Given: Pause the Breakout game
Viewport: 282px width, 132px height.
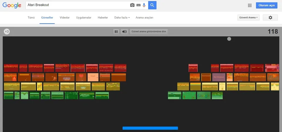Looking at the screenshot, I should tap(116, 32).
